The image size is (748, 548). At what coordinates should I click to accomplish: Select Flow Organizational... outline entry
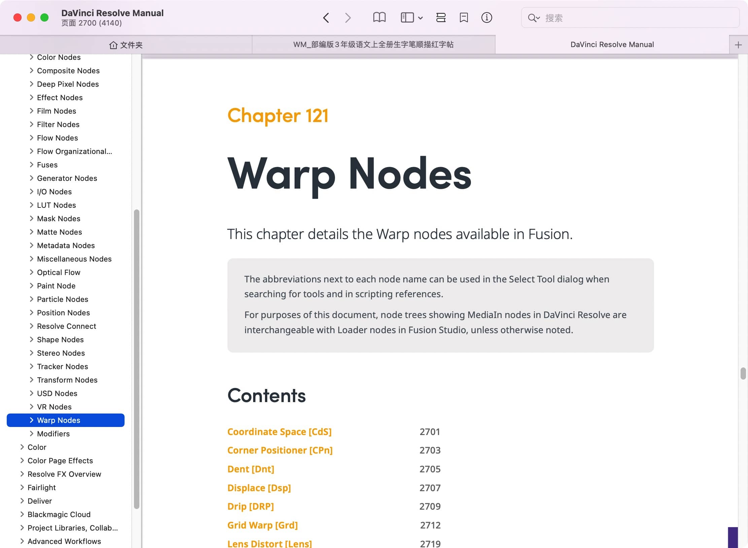pos(74,151)
